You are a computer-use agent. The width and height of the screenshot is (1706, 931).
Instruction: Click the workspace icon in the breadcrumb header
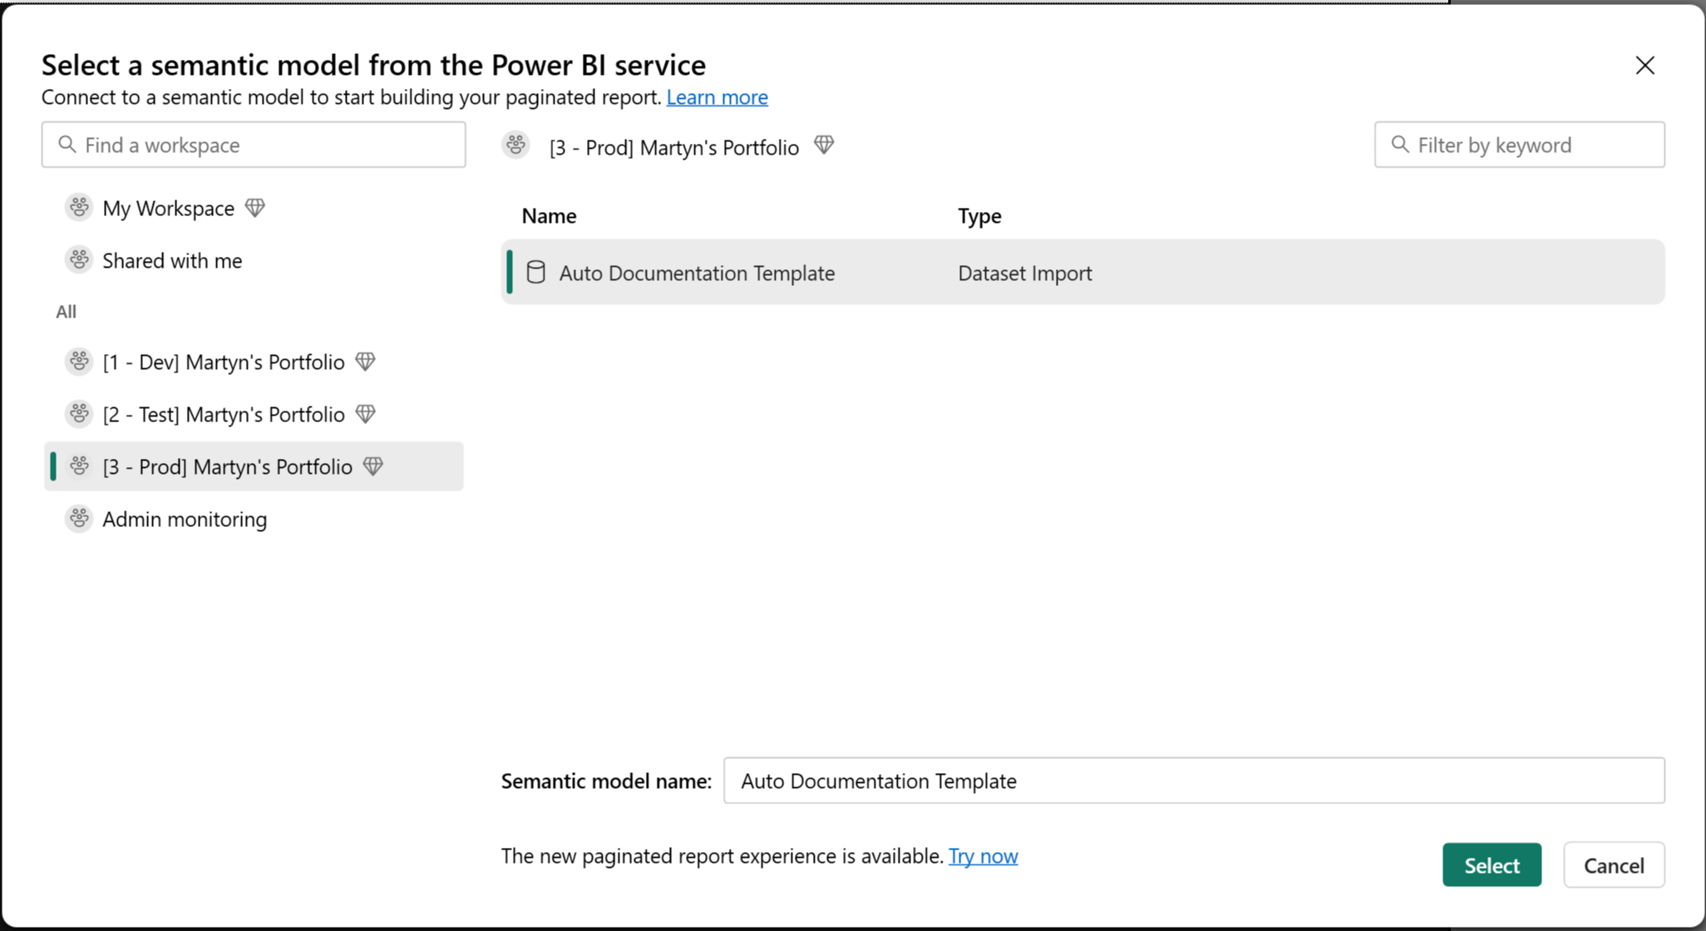(x=516, y=145)
